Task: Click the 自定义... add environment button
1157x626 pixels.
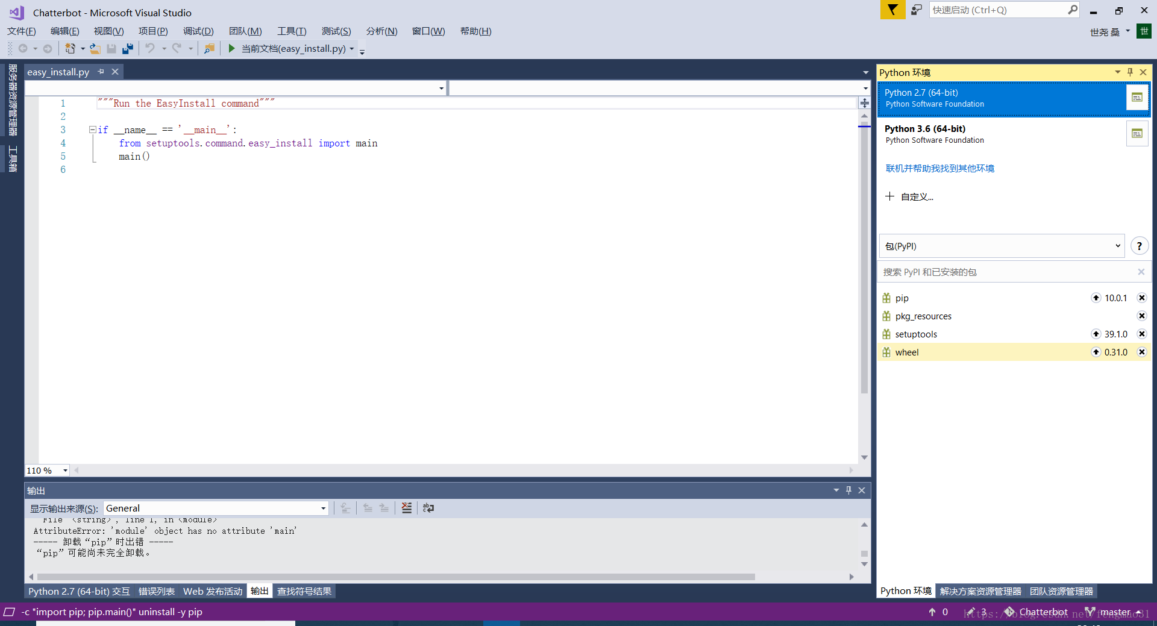Action: tap(909, 196)
